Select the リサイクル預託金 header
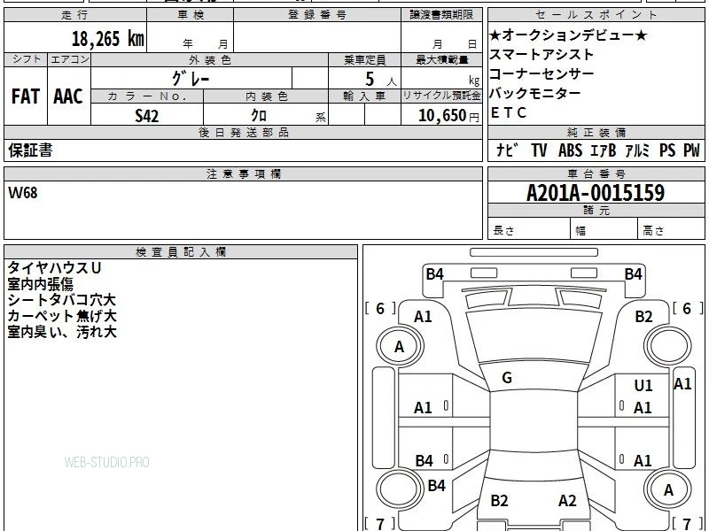This screenshot has width=709, height=531. pyautogui.click(x=441, y=96)
